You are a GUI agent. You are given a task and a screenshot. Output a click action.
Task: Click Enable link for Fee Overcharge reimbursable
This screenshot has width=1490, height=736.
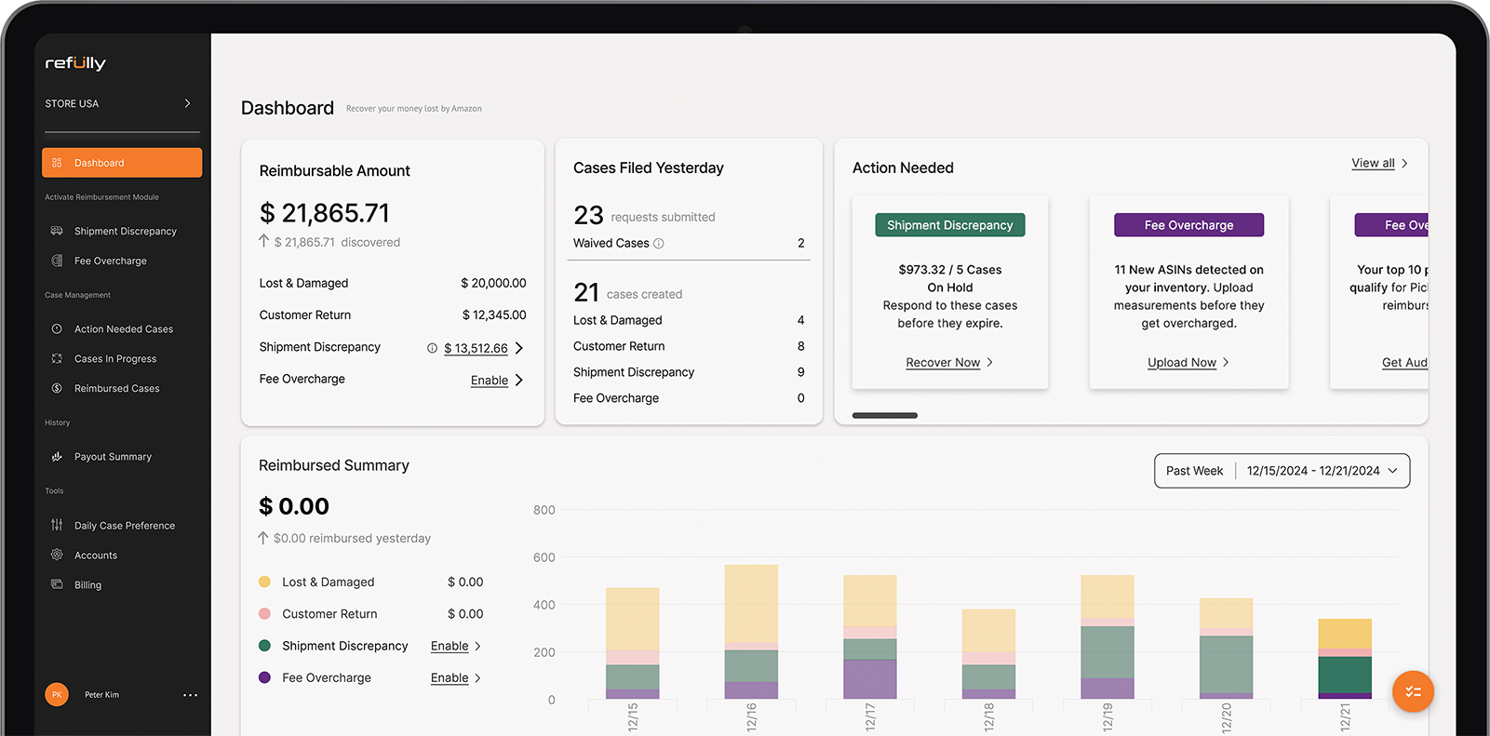point(490,380)
